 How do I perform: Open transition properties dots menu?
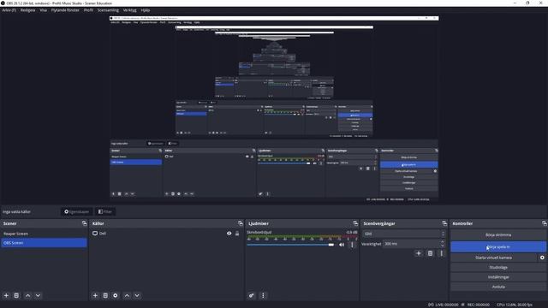point(442,253)
